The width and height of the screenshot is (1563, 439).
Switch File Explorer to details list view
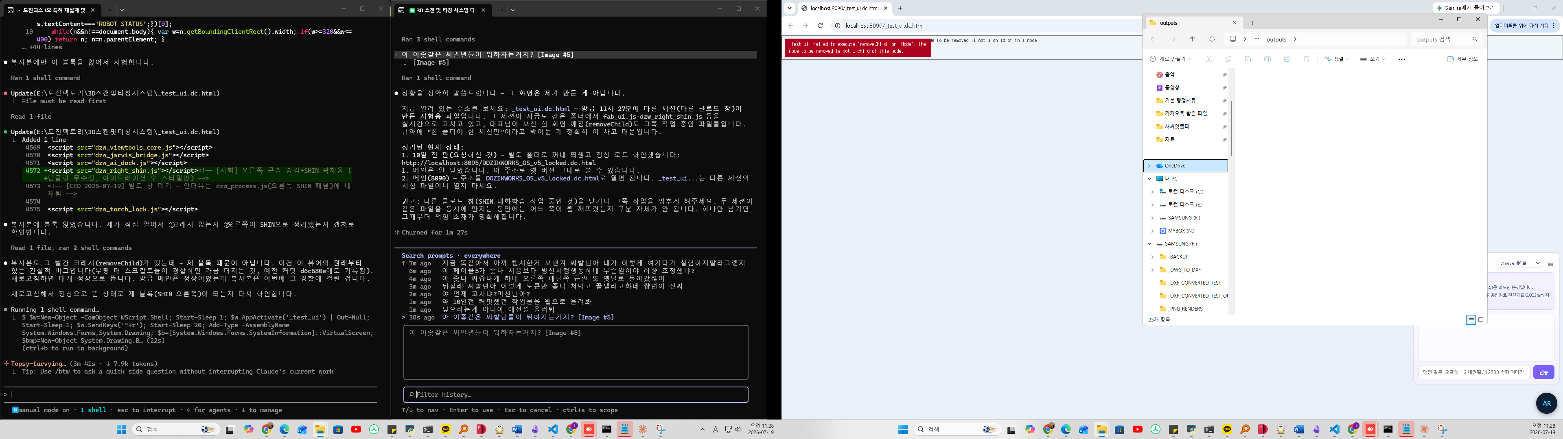pyautogui.click(x=1471, y=319)
